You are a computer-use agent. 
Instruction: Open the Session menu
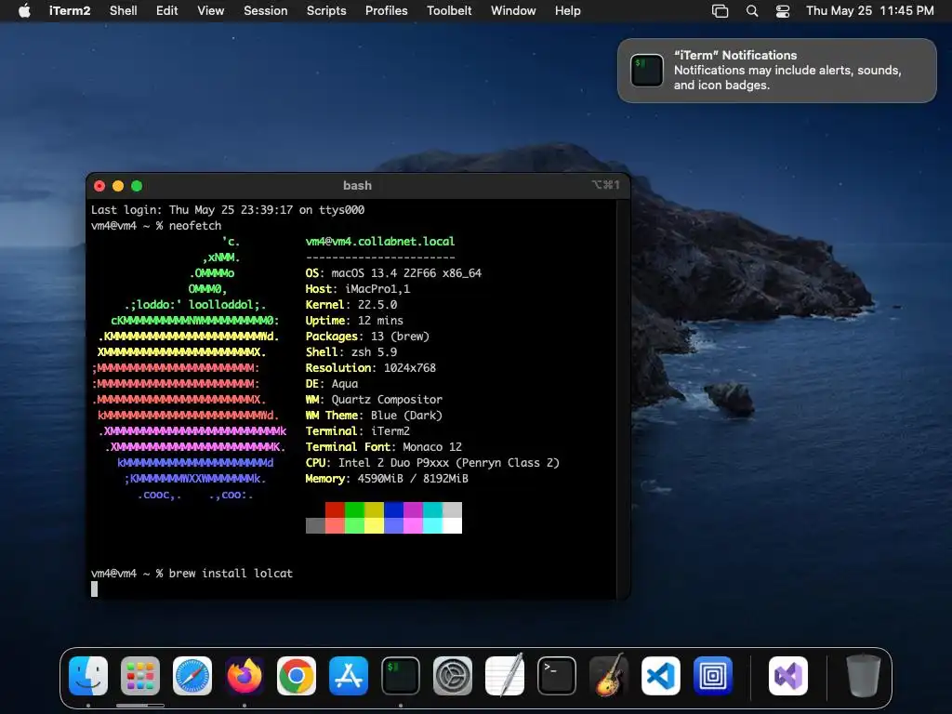(x=265, y=11)
